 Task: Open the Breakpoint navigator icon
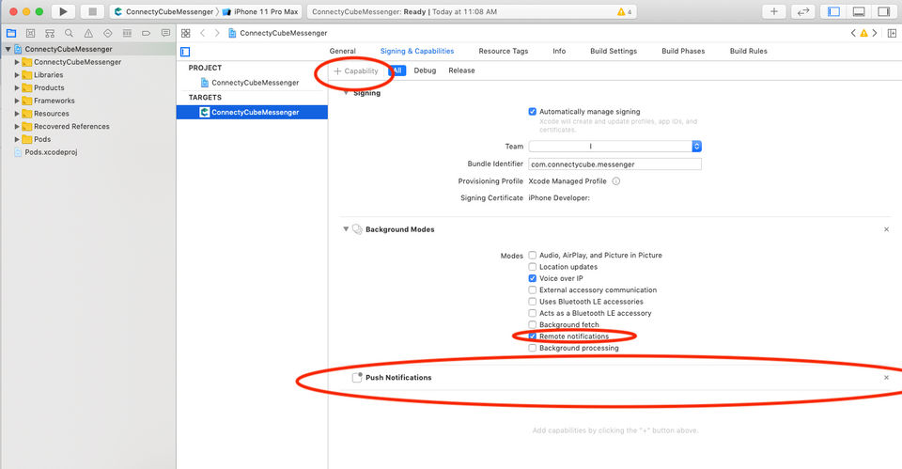coord(147,34)
